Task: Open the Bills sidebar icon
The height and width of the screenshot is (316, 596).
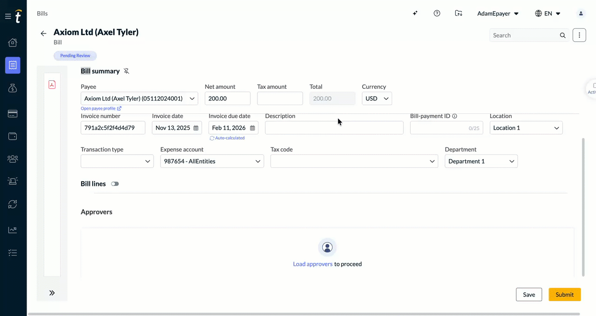Action: click(x=13, y=65)
